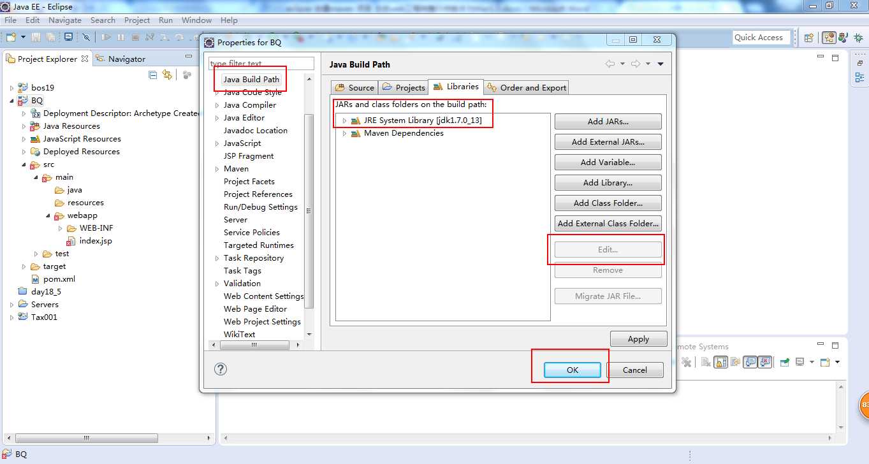Viewport: 869px width, 464px height.
Task: Click the Pin Console icon
Action: [x=785, y=362]
